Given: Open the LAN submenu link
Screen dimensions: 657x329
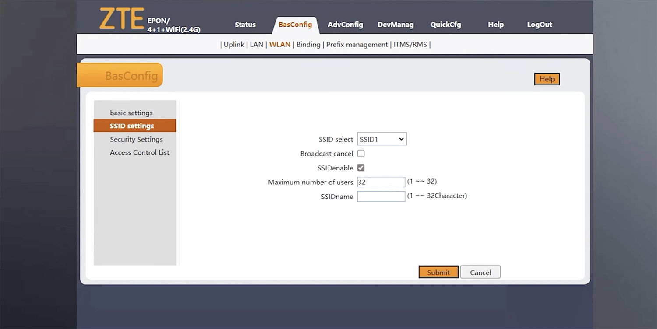Looking at the screenshot, I should (256, 44).
